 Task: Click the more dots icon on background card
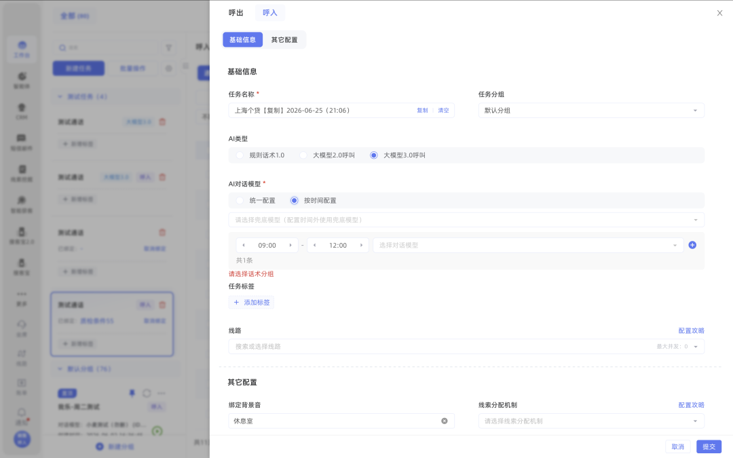point(162,393)
